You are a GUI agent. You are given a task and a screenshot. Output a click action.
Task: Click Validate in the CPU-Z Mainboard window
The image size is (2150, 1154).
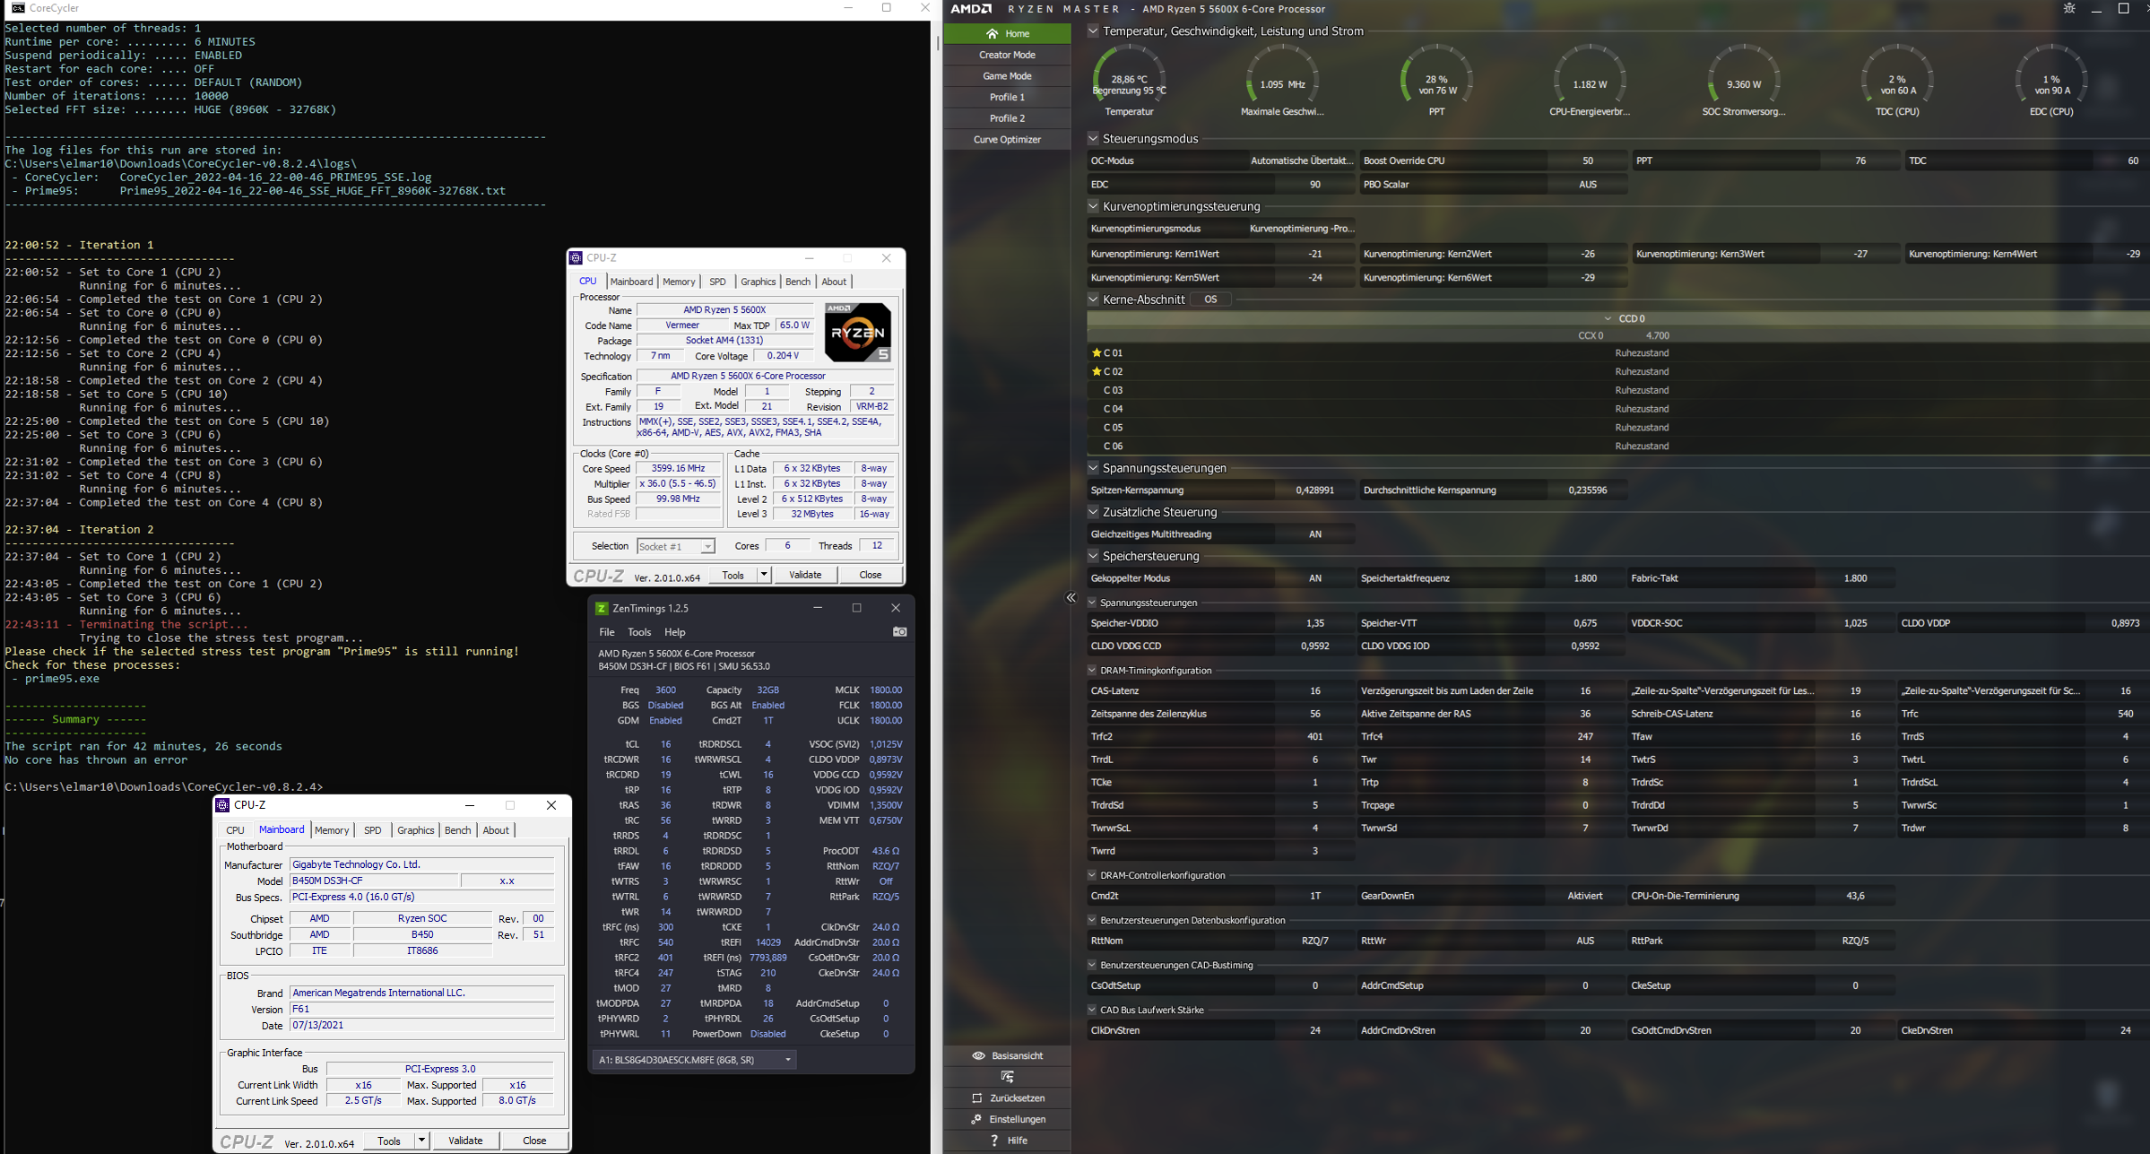click(465, 1141)
